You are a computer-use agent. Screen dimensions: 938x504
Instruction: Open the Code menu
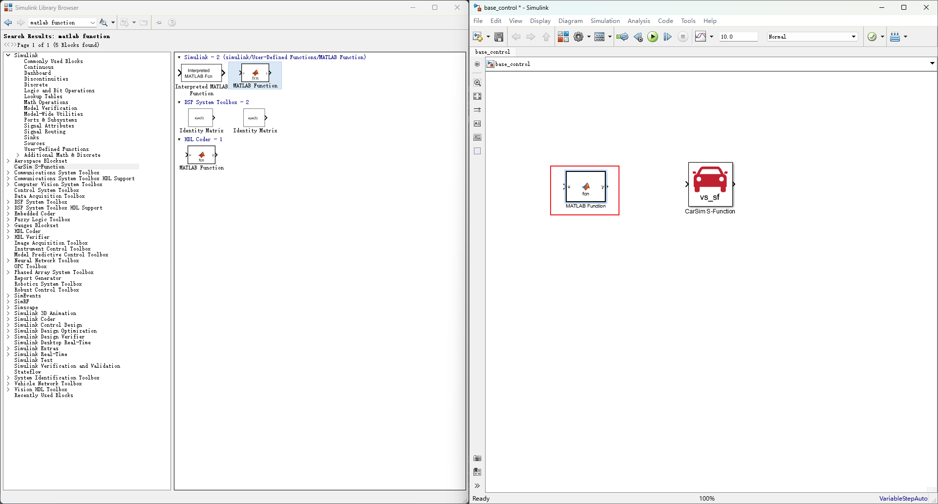(665, 21)
